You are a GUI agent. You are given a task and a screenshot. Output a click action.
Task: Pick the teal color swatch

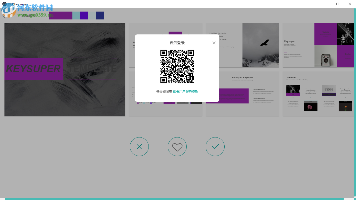76,16
